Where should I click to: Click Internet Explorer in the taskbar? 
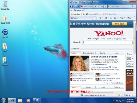(x=12, y=101)
